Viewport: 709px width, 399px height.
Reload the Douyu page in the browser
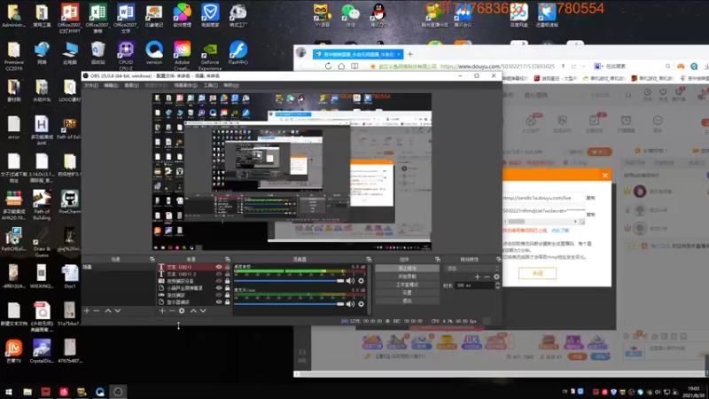click(328, 66)
